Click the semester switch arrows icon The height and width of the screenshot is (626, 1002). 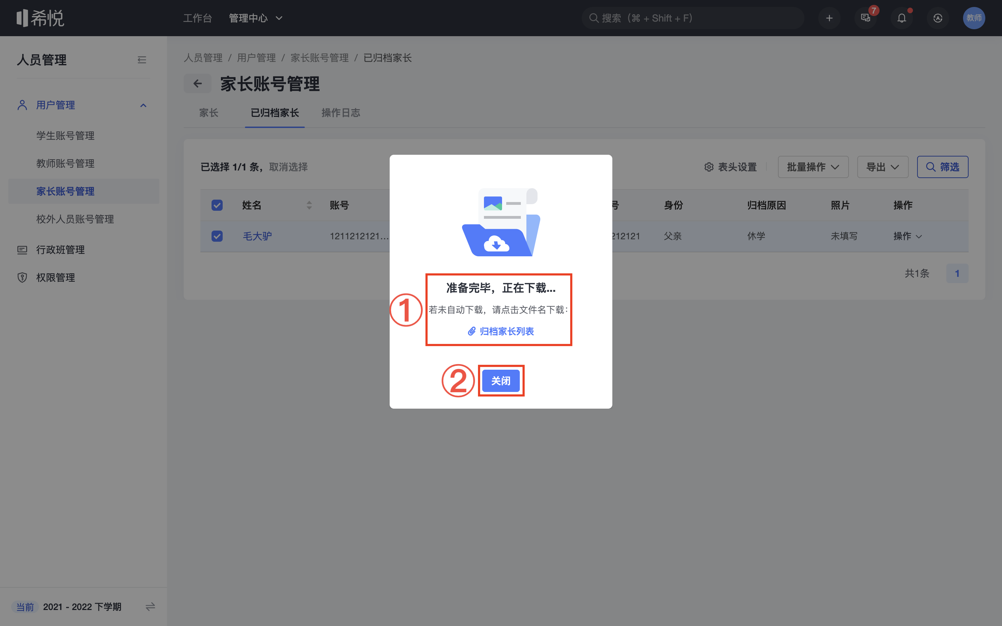[150, 607]
